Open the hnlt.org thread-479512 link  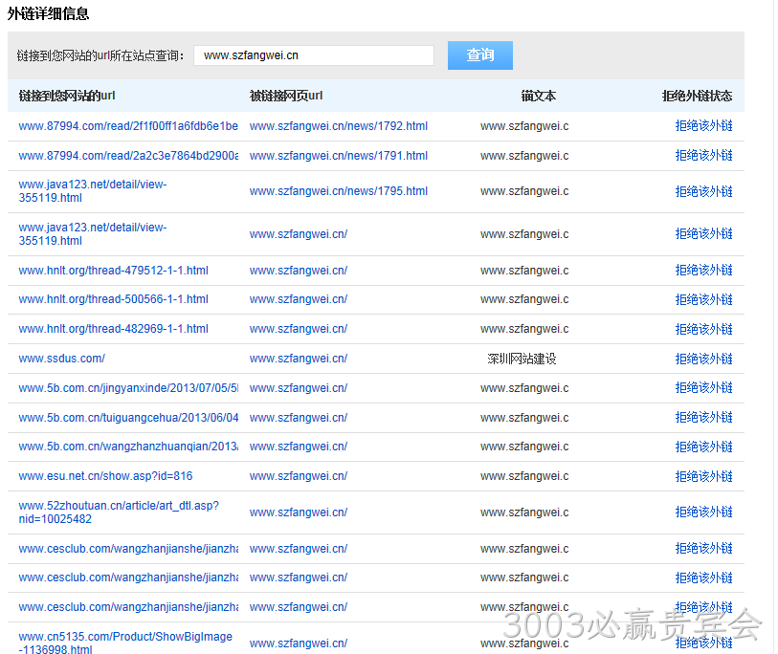[113, 271]
